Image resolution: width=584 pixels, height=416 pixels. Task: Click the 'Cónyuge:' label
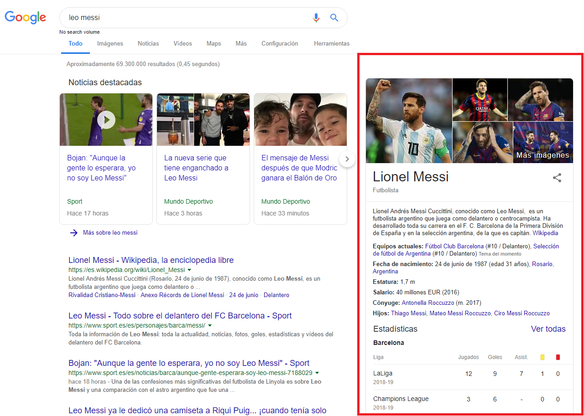tap(386, 303)
